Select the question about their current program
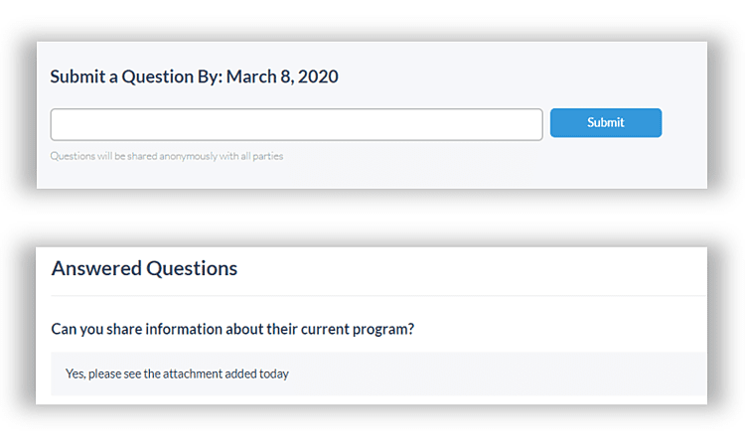 pyautogui.click(x=232, y=328)
